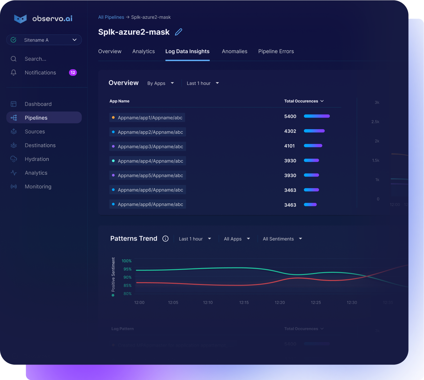
Task: Click the search magnifier icon in sidebar
Action: coord(14,59)
